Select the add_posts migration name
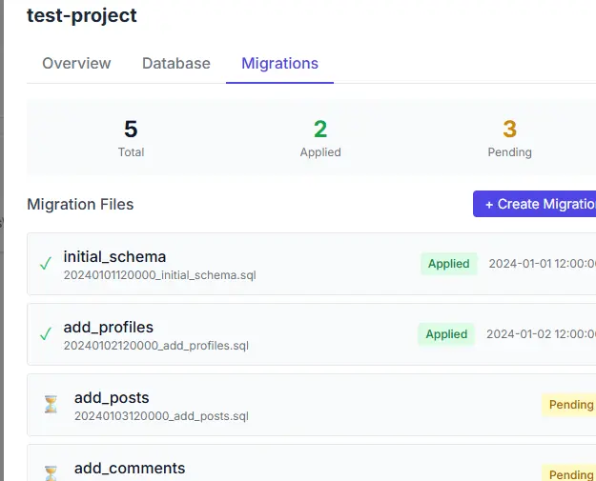Image resolution: width=596 pixels, height=481 pixels. pos(112,397)
